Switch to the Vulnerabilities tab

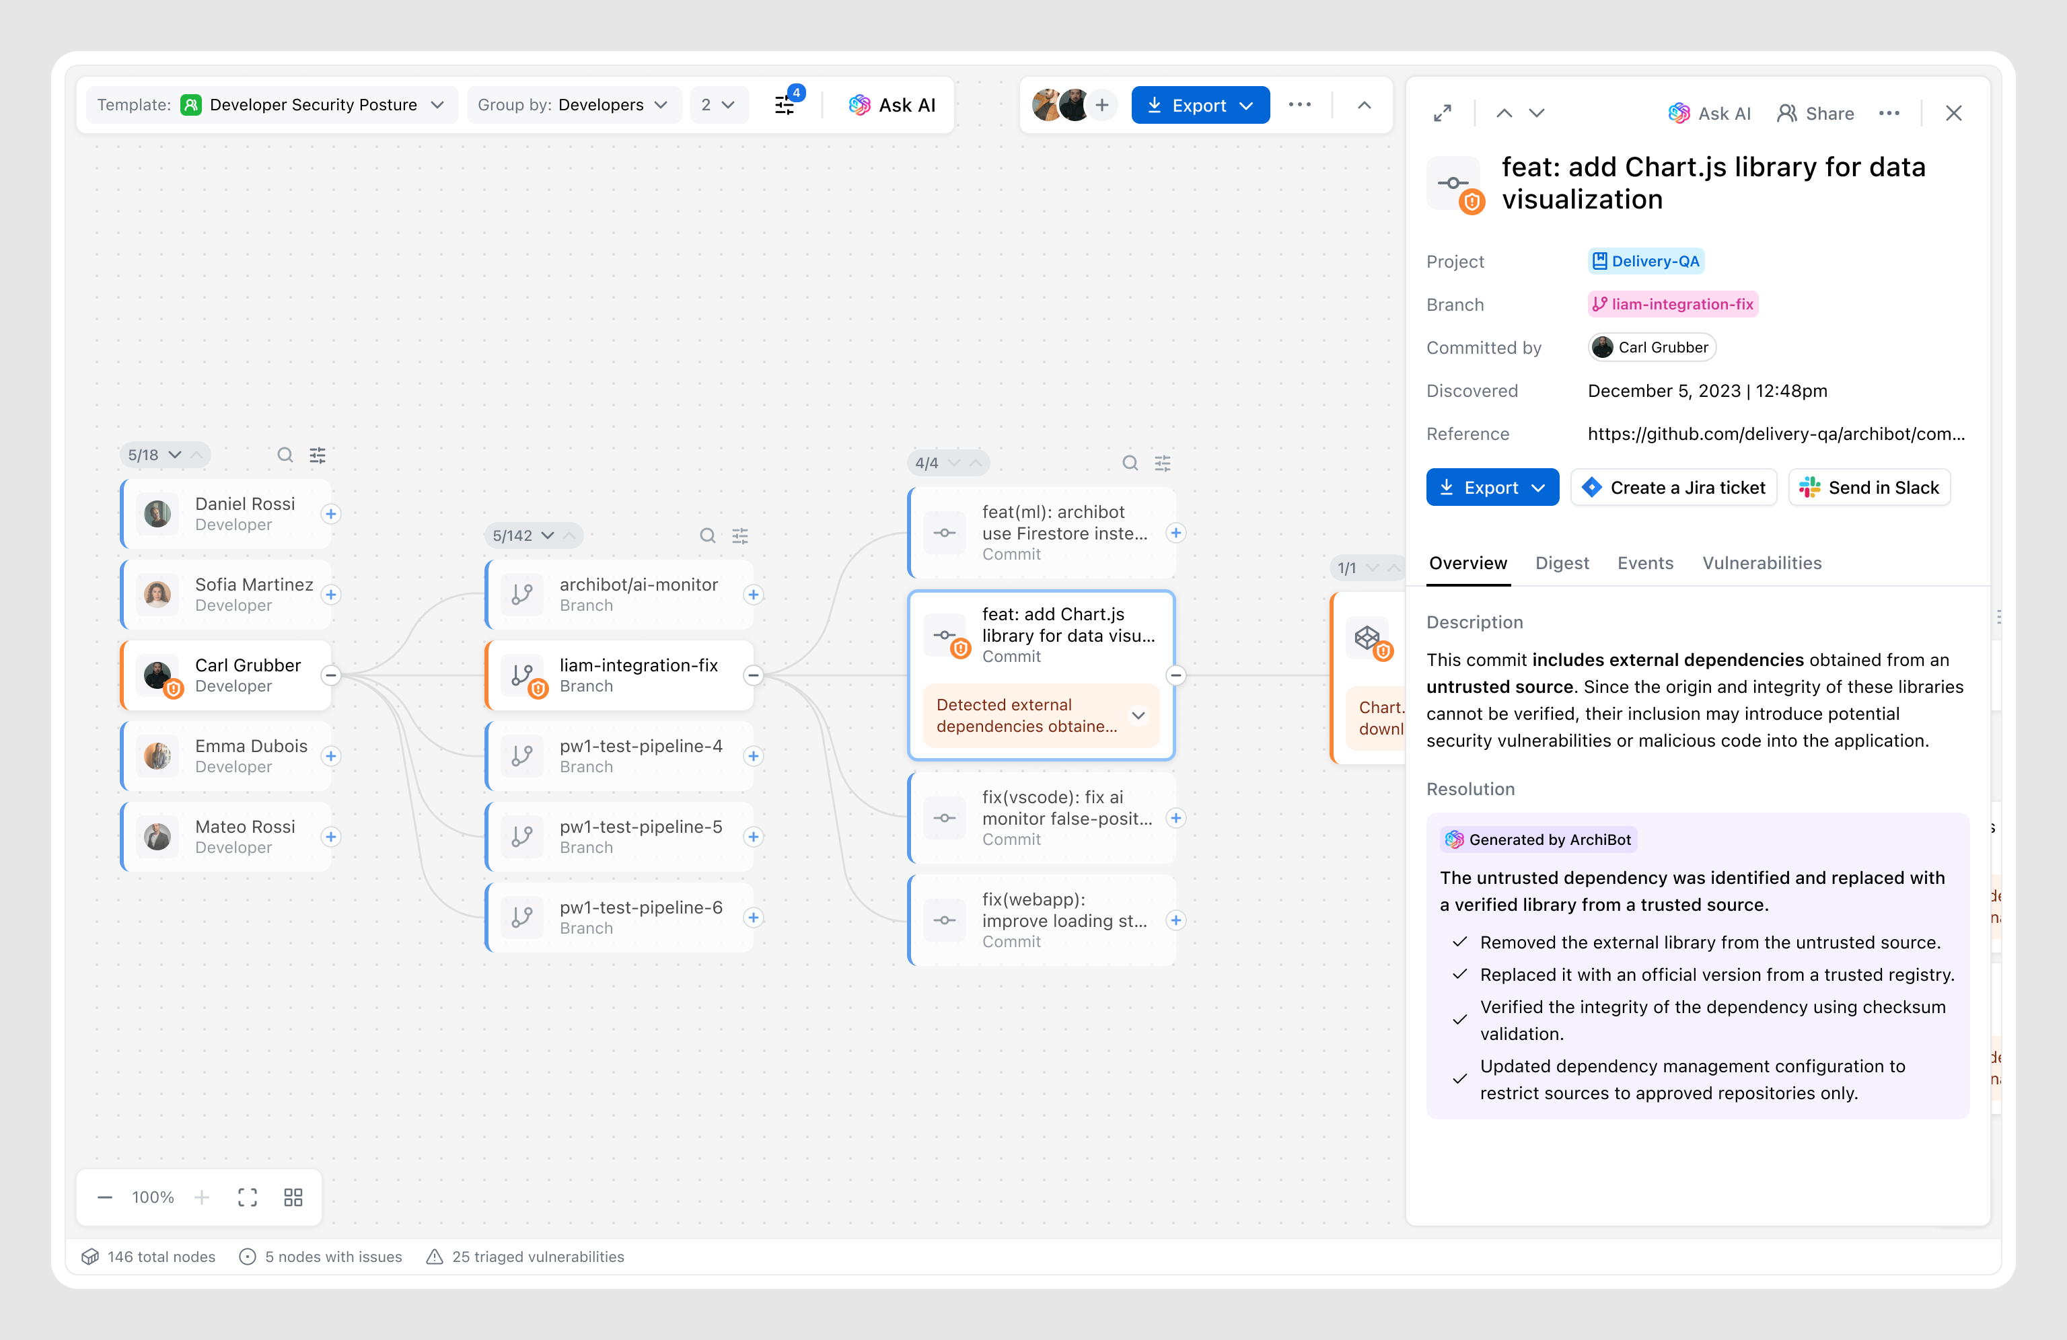[1762, 563]
